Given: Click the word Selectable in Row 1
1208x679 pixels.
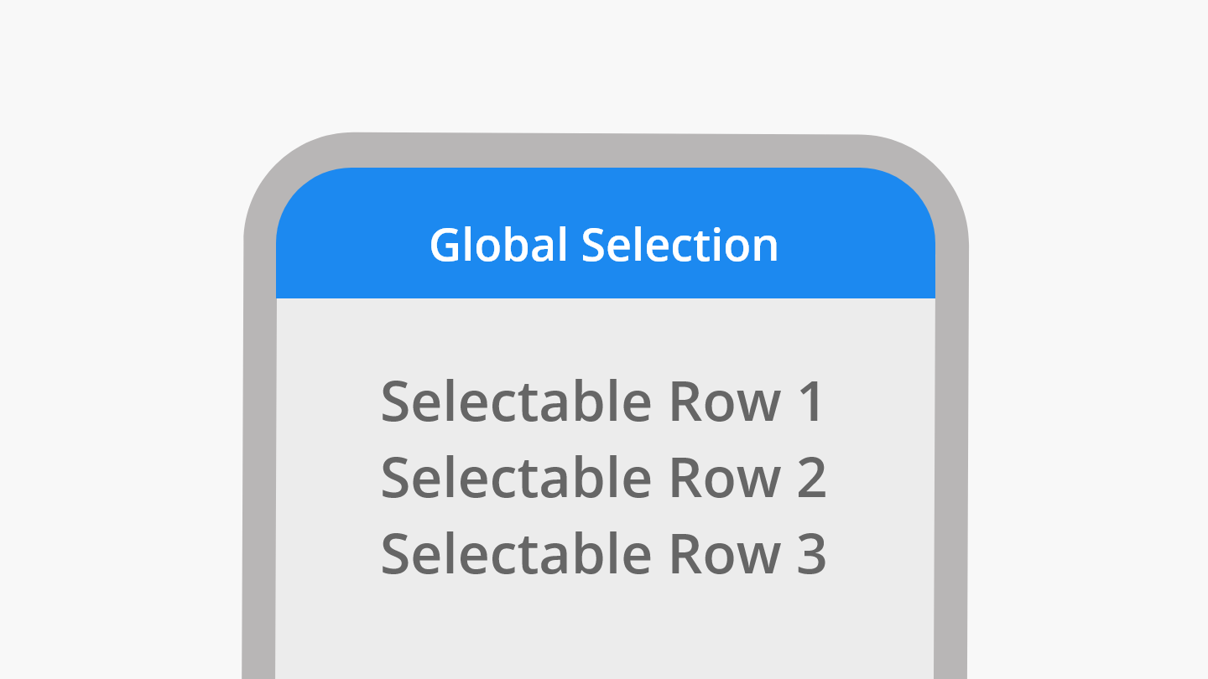Looking at the screenshot, I should [515, 402].
